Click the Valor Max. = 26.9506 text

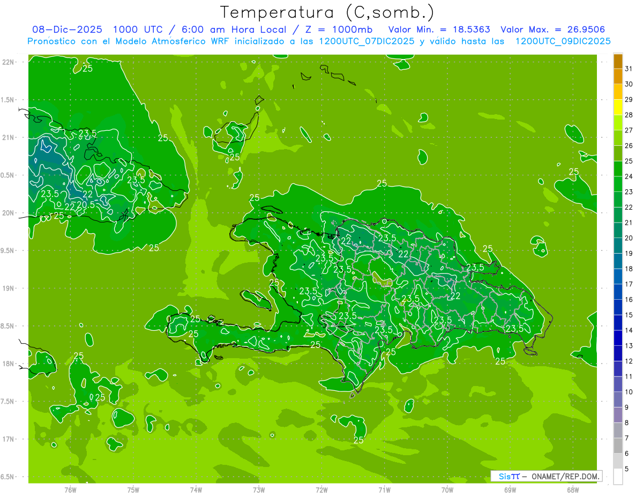552,29
